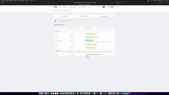Open the Apple menu

tap(1, 1)
